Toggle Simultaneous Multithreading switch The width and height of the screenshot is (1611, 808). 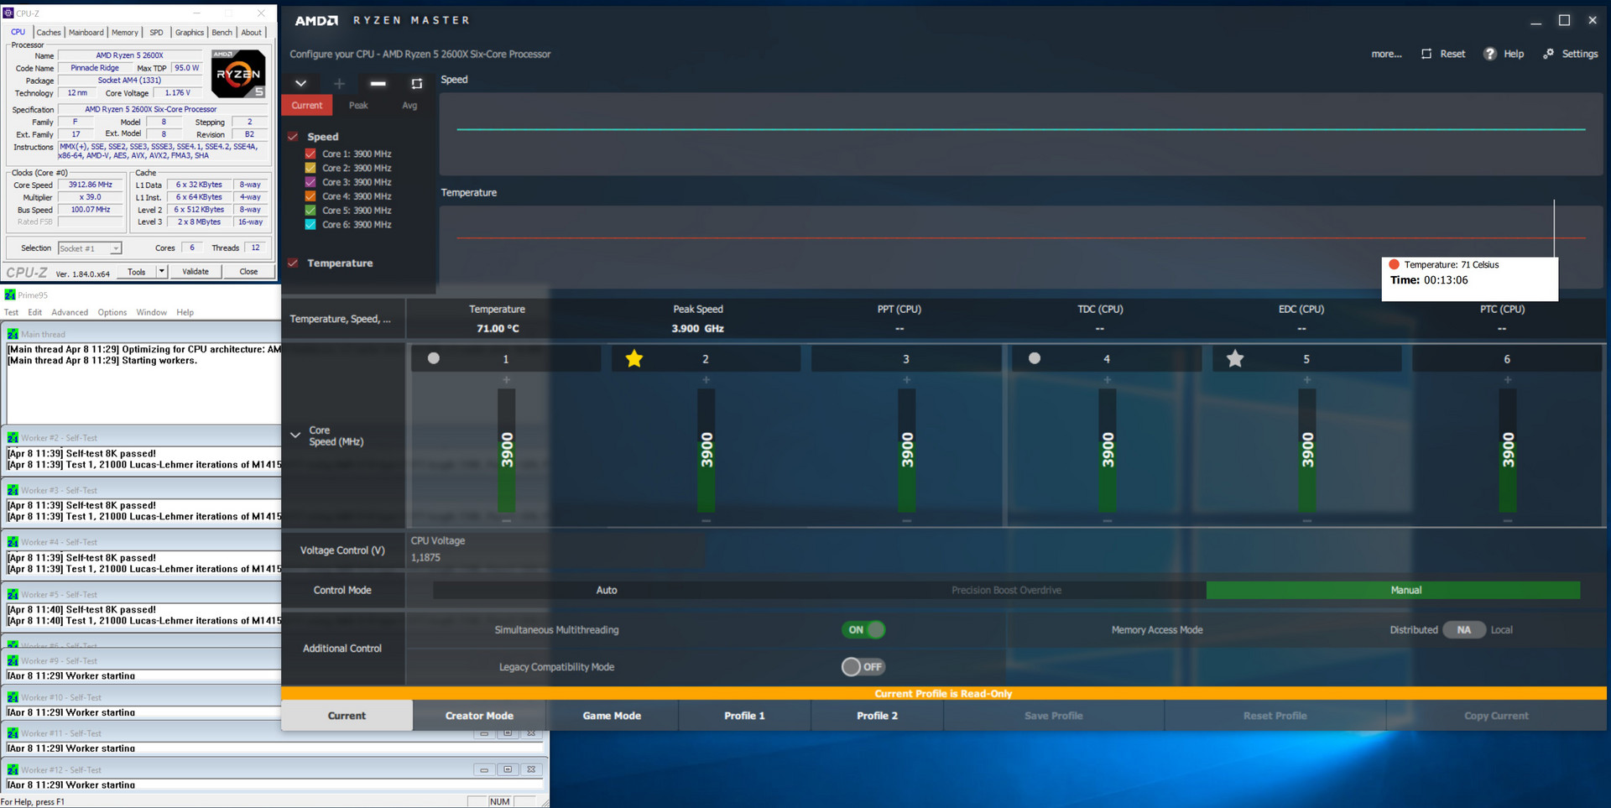[863, 629]
